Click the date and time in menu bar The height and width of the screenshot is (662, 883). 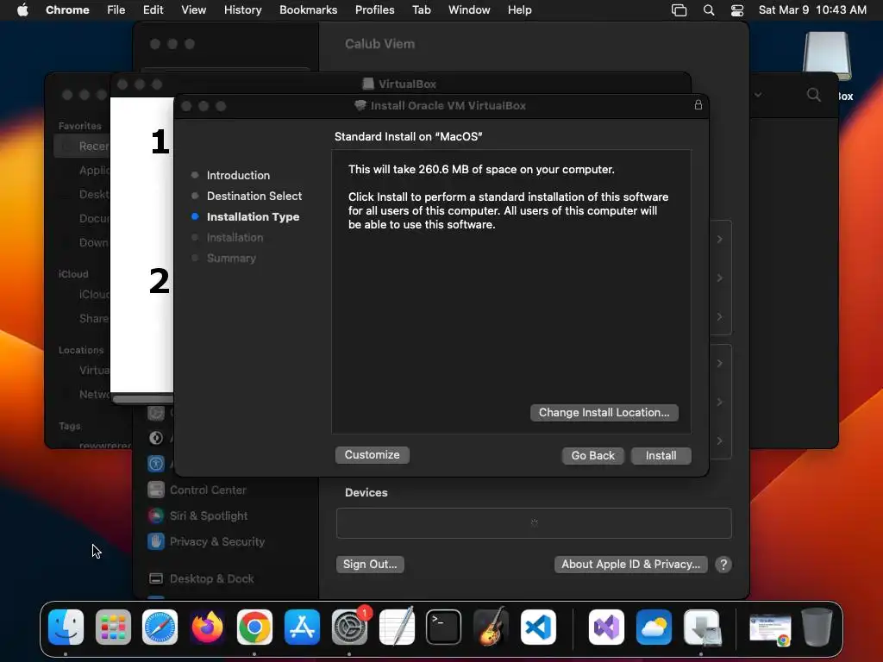click(x=812, y=10)
